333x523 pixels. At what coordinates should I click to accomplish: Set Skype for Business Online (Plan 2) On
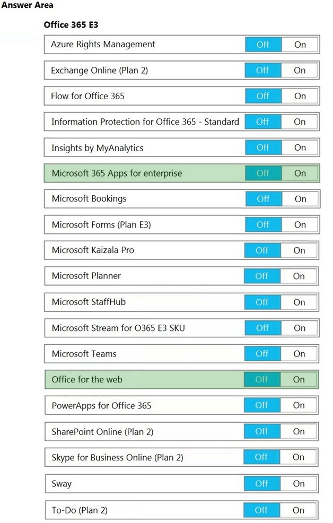(299, 457)
